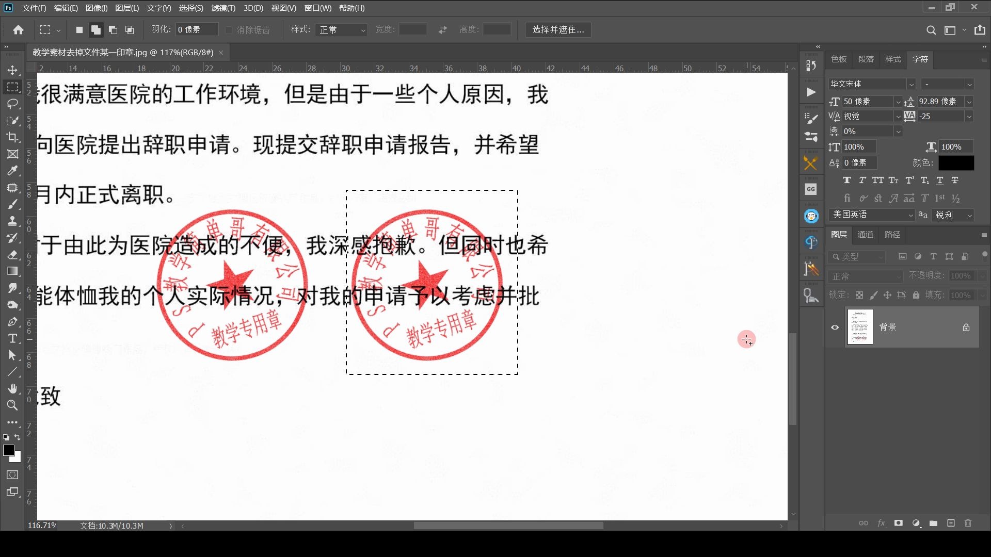
Task: Switch to the 通道 tab
Action: point(865,235)
